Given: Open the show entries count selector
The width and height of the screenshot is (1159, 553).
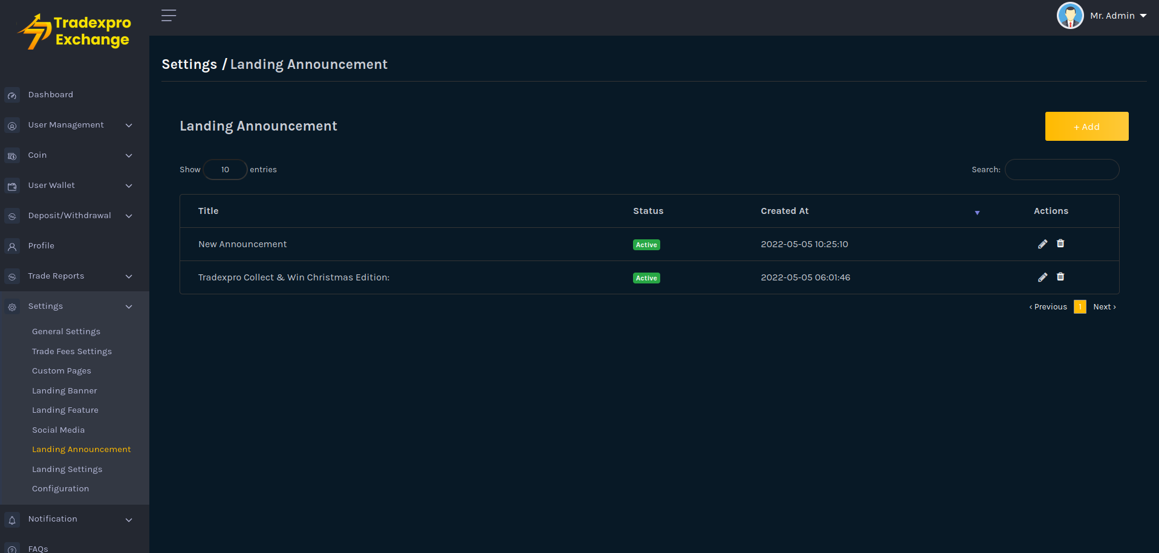Looking at the screenshot, I should pos(225,170).
